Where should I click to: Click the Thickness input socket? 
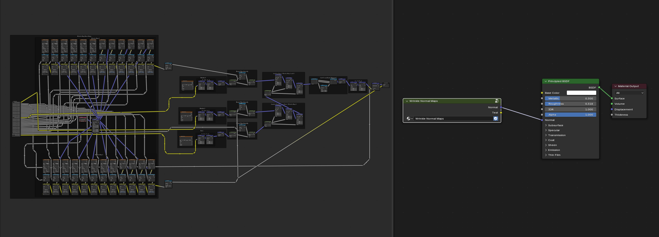[612, 115]
